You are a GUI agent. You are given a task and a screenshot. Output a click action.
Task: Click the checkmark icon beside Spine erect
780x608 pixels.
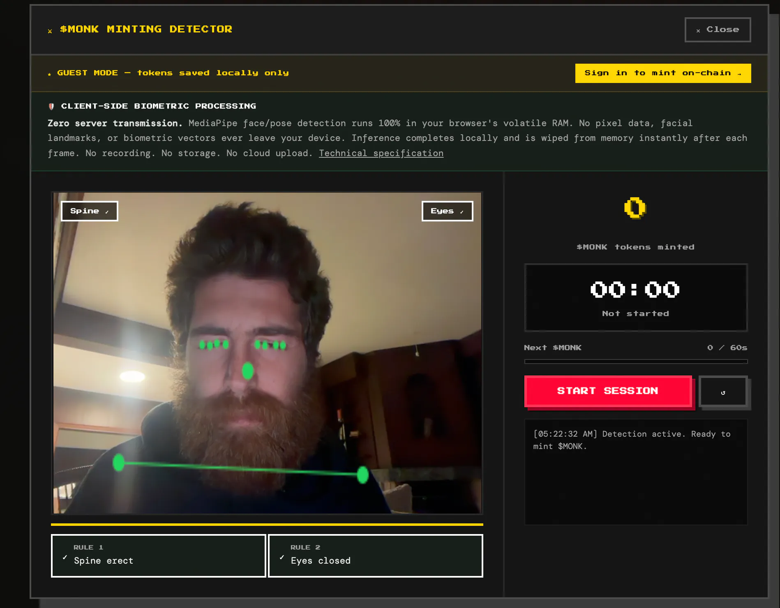coord(65,557)
